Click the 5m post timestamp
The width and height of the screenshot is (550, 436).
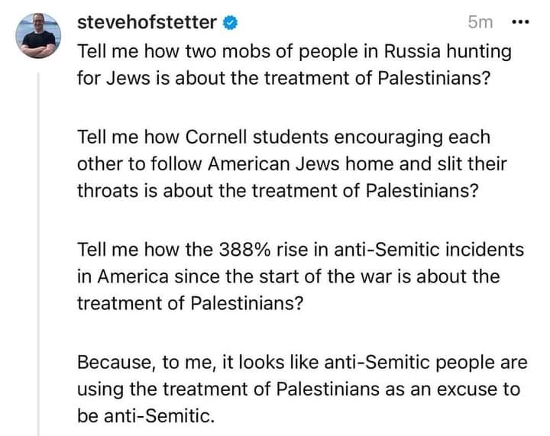tap(480, 23)
